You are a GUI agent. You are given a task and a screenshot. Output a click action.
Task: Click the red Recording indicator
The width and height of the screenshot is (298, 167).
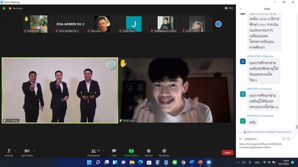coord(16,9)
